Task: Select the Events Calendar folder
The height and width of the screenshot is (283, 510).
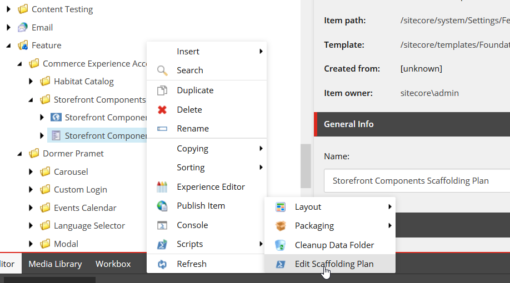Action: [x=85, y=208]
